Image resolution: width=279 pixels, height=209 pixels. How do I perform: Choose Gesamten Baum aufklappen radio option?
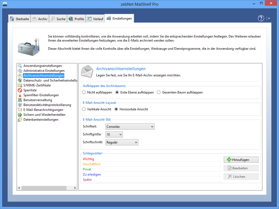click(159, 92)
